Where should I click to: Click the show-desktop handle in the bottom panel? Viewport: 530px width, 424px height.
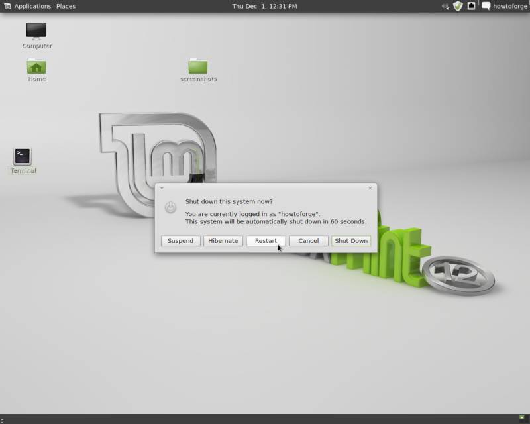[x=2, y=421]
